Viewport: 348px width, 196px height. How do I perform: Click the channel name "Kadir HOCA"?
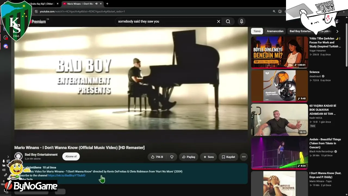click(x=316, y=118)
